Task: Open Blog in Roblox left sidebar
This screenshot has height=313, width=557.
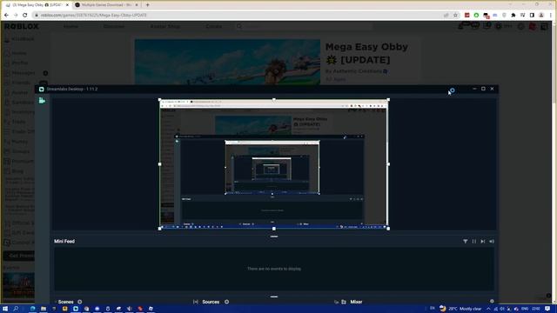Action: point(17,171)
